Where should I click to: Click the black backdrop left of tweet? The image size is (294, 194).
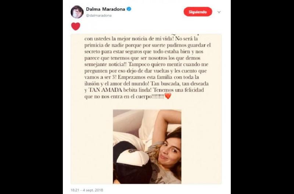pyautogui.click(x=31, y=97)
